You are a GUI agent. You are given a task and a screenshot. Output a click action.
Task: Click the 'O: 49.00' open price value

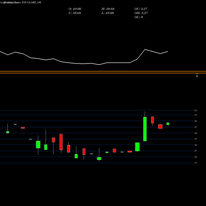click(75, 9)
